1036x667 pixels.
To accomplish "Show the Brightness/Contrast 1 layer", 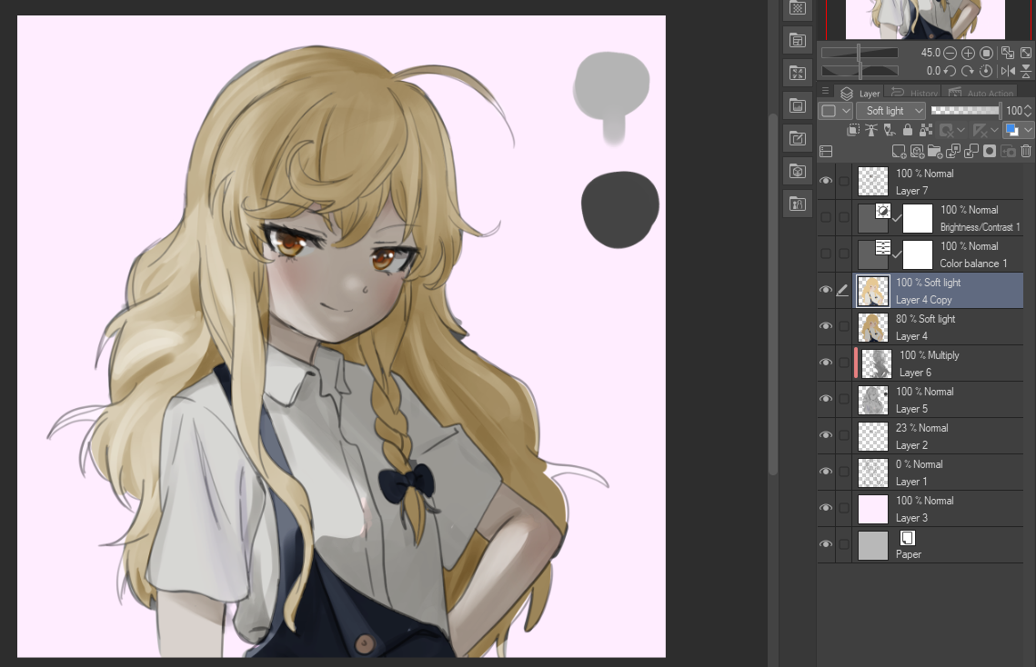I will [826, 217].
